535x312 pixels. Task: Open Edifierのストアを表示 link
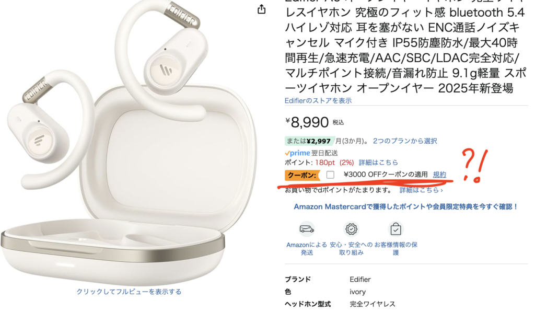coord(318,101)
